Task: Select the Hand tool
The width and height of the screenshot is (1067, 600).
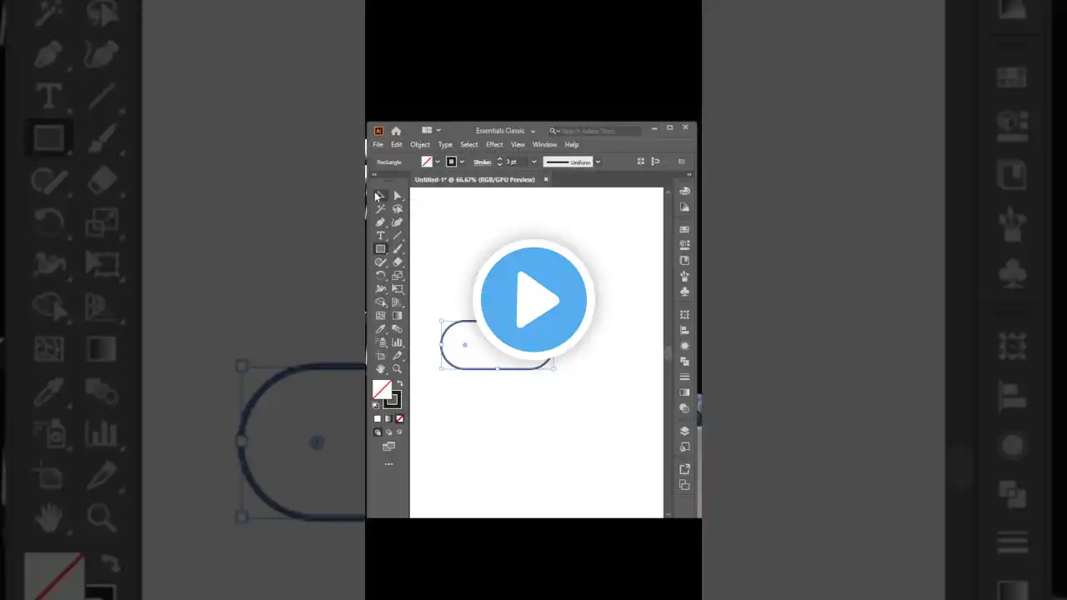Action: click(x=380, y=369)
